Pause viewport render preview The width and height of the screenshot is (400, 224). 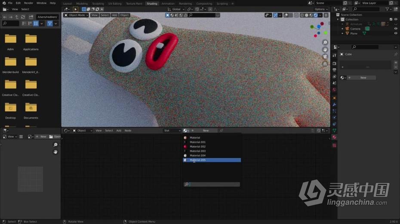[x=326, y=15]
